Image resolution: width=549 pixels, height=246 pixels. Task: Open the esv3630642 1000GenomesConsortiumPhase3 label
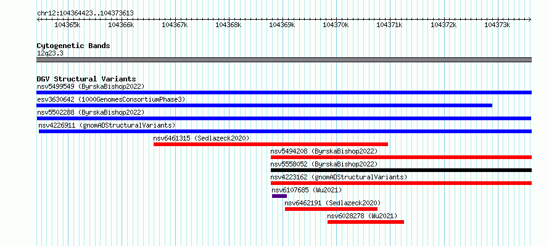pos(111,99)
